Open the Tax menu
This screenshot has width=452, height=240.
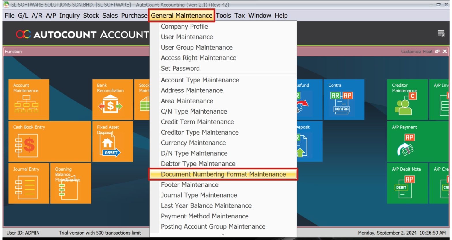click(240, 16)
